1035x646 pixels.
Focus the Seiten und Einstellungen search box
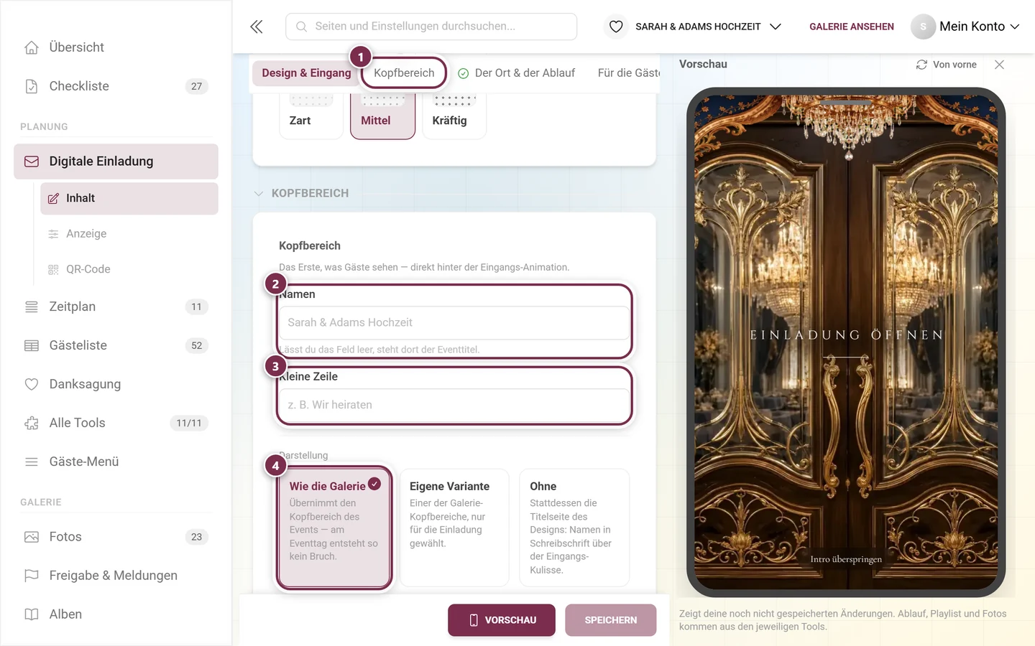[x=431, y=27]
